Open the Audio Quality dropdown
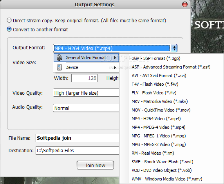The image size is (224, 184). 86,108
